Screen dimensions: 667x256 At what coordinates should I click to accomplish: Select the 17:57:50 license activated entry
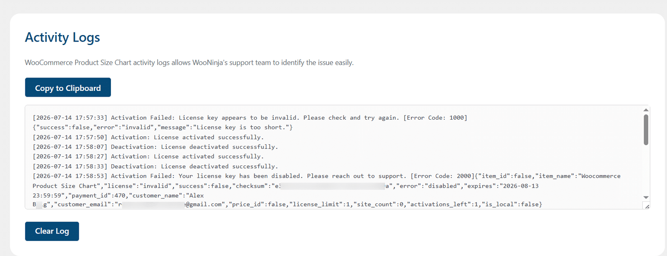[148, 137]
